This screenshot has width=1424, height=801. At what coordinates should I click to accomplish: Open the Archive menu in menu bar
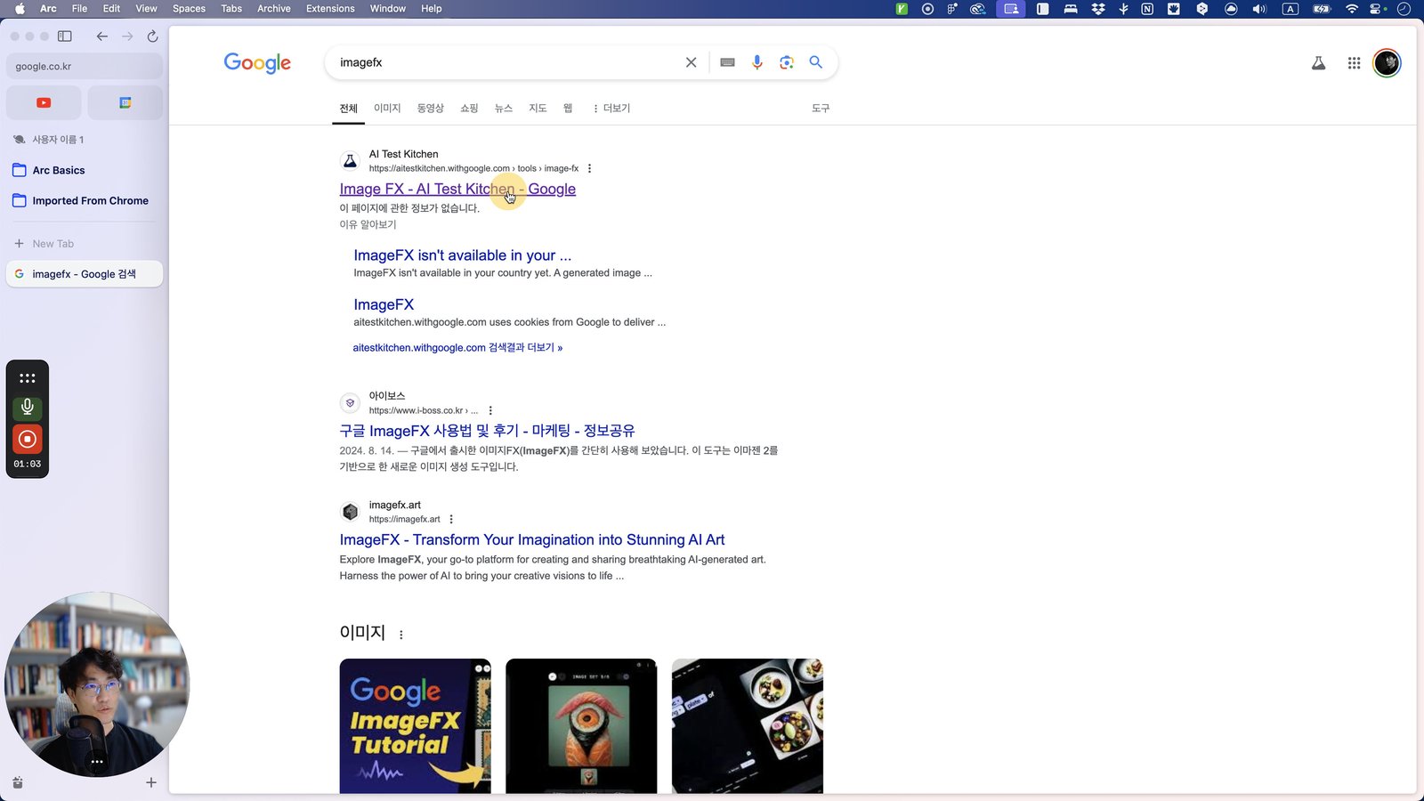click(274, 9)
